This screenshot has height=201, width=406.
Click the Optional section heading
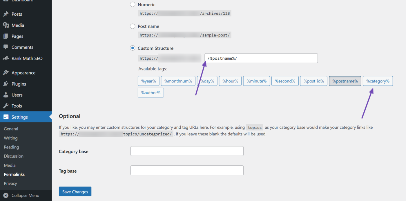pyautogui.click(x=70, y=116)
